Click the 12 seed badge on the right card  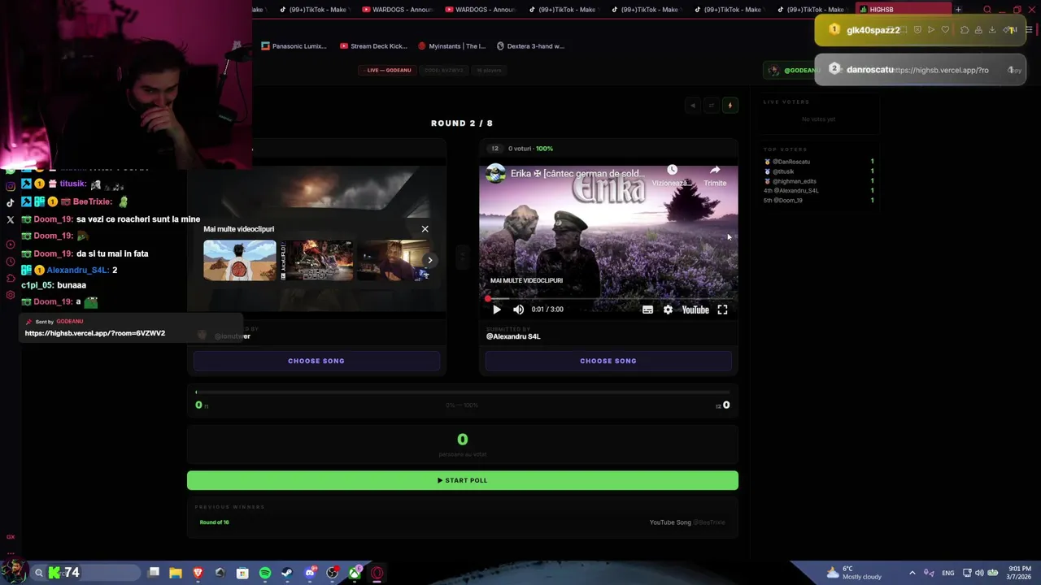(x=494, y=149)
